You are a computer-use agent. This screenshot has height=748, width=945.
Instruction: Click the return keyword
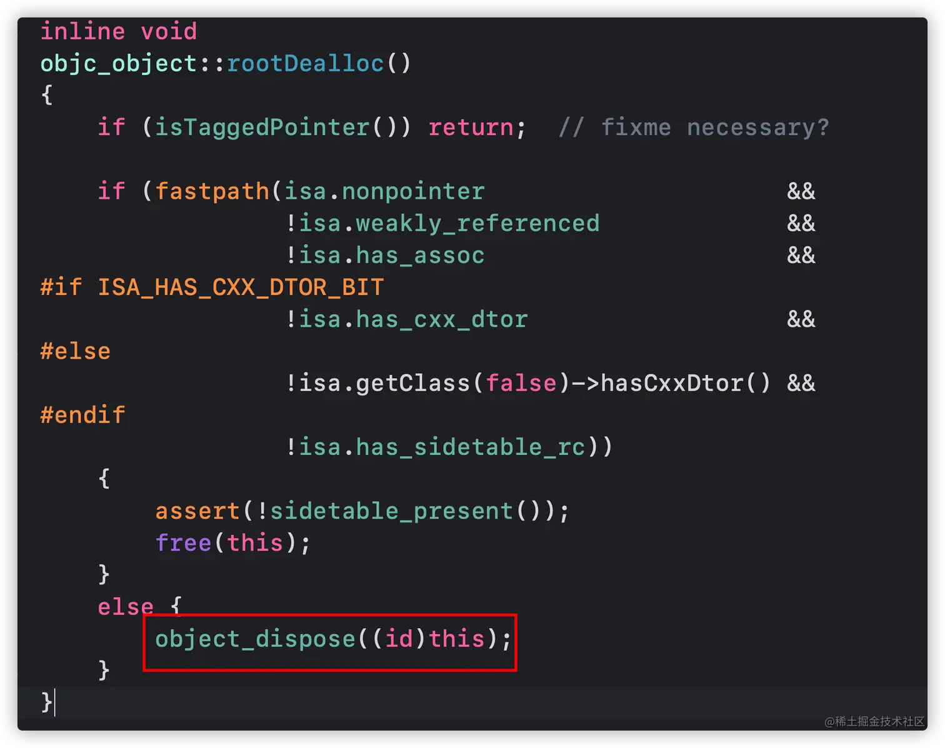(x=471, y=127)
